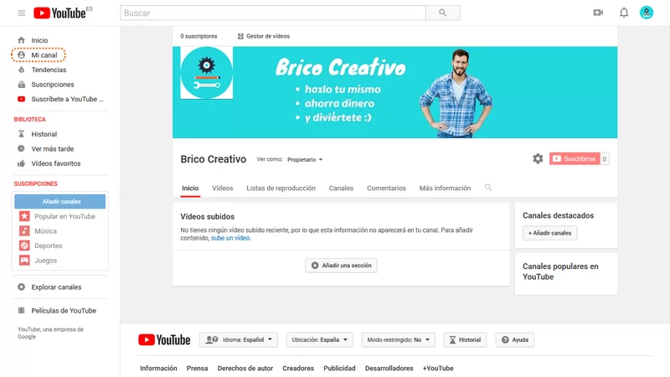Open the notifications bell

624,13
